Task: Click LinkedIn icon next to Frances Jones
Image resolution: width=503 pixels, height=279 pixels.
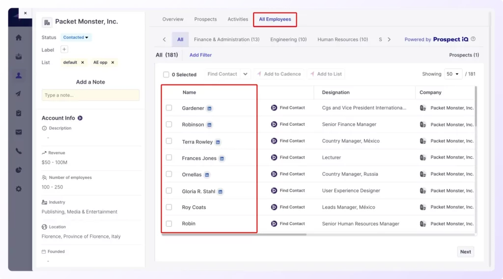Action: click(x=222, y=159)
